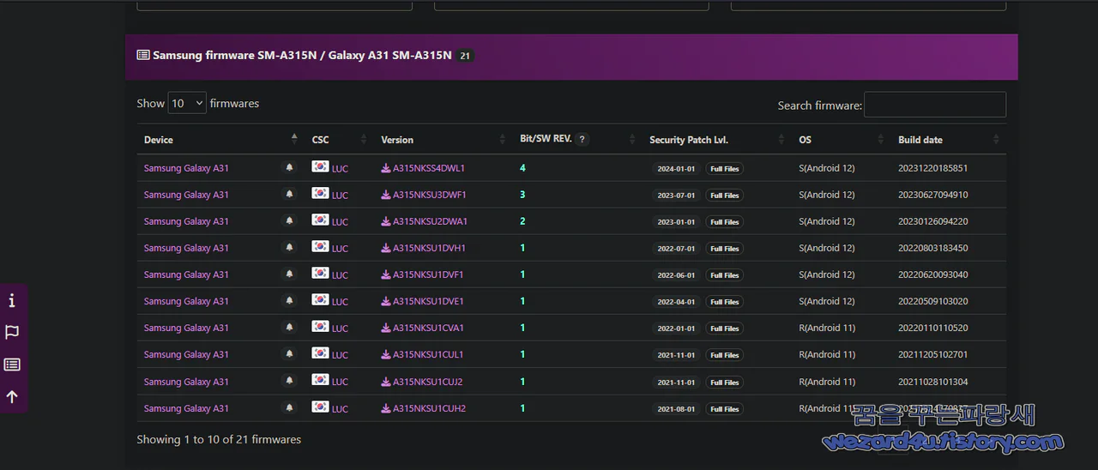Viewport: 1098px width, 470px height.
Task: Download firmware A315NKSU3DWF1
Action: tap(424, 195)
